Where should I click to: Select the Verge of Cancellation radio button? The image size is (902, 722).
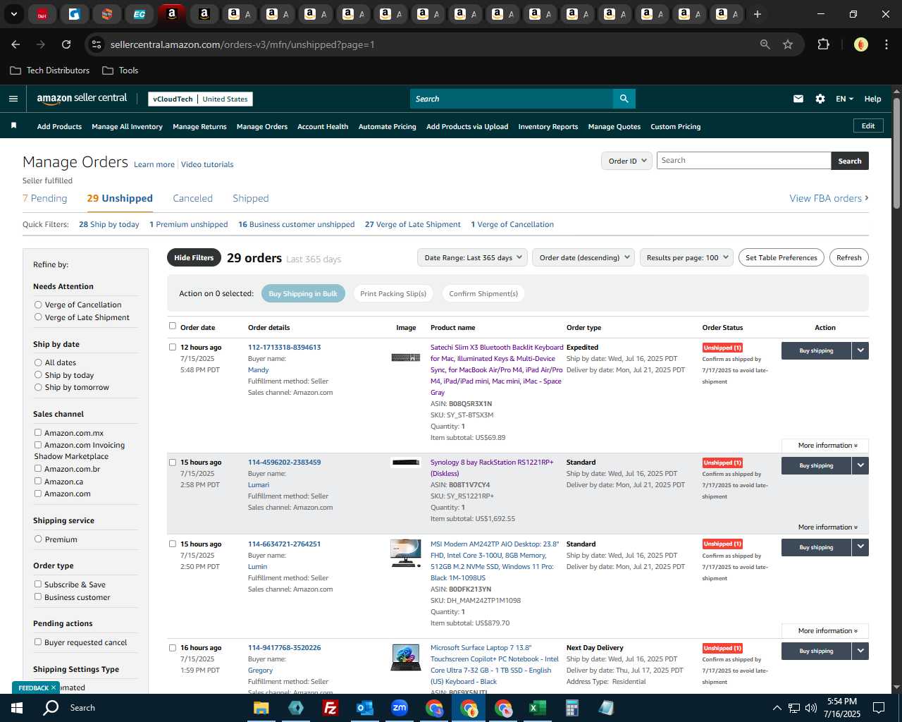click(x=38, y=305)
